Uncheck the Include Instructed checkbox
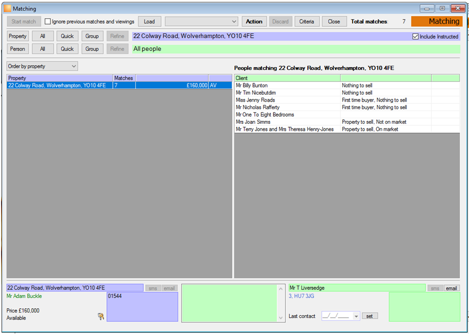 [415, 37]
